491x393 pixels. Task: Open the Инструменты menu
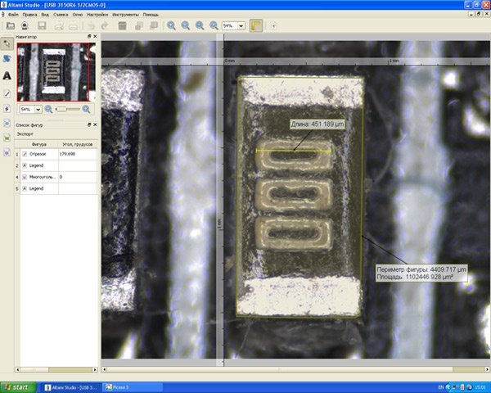(125, 15)
